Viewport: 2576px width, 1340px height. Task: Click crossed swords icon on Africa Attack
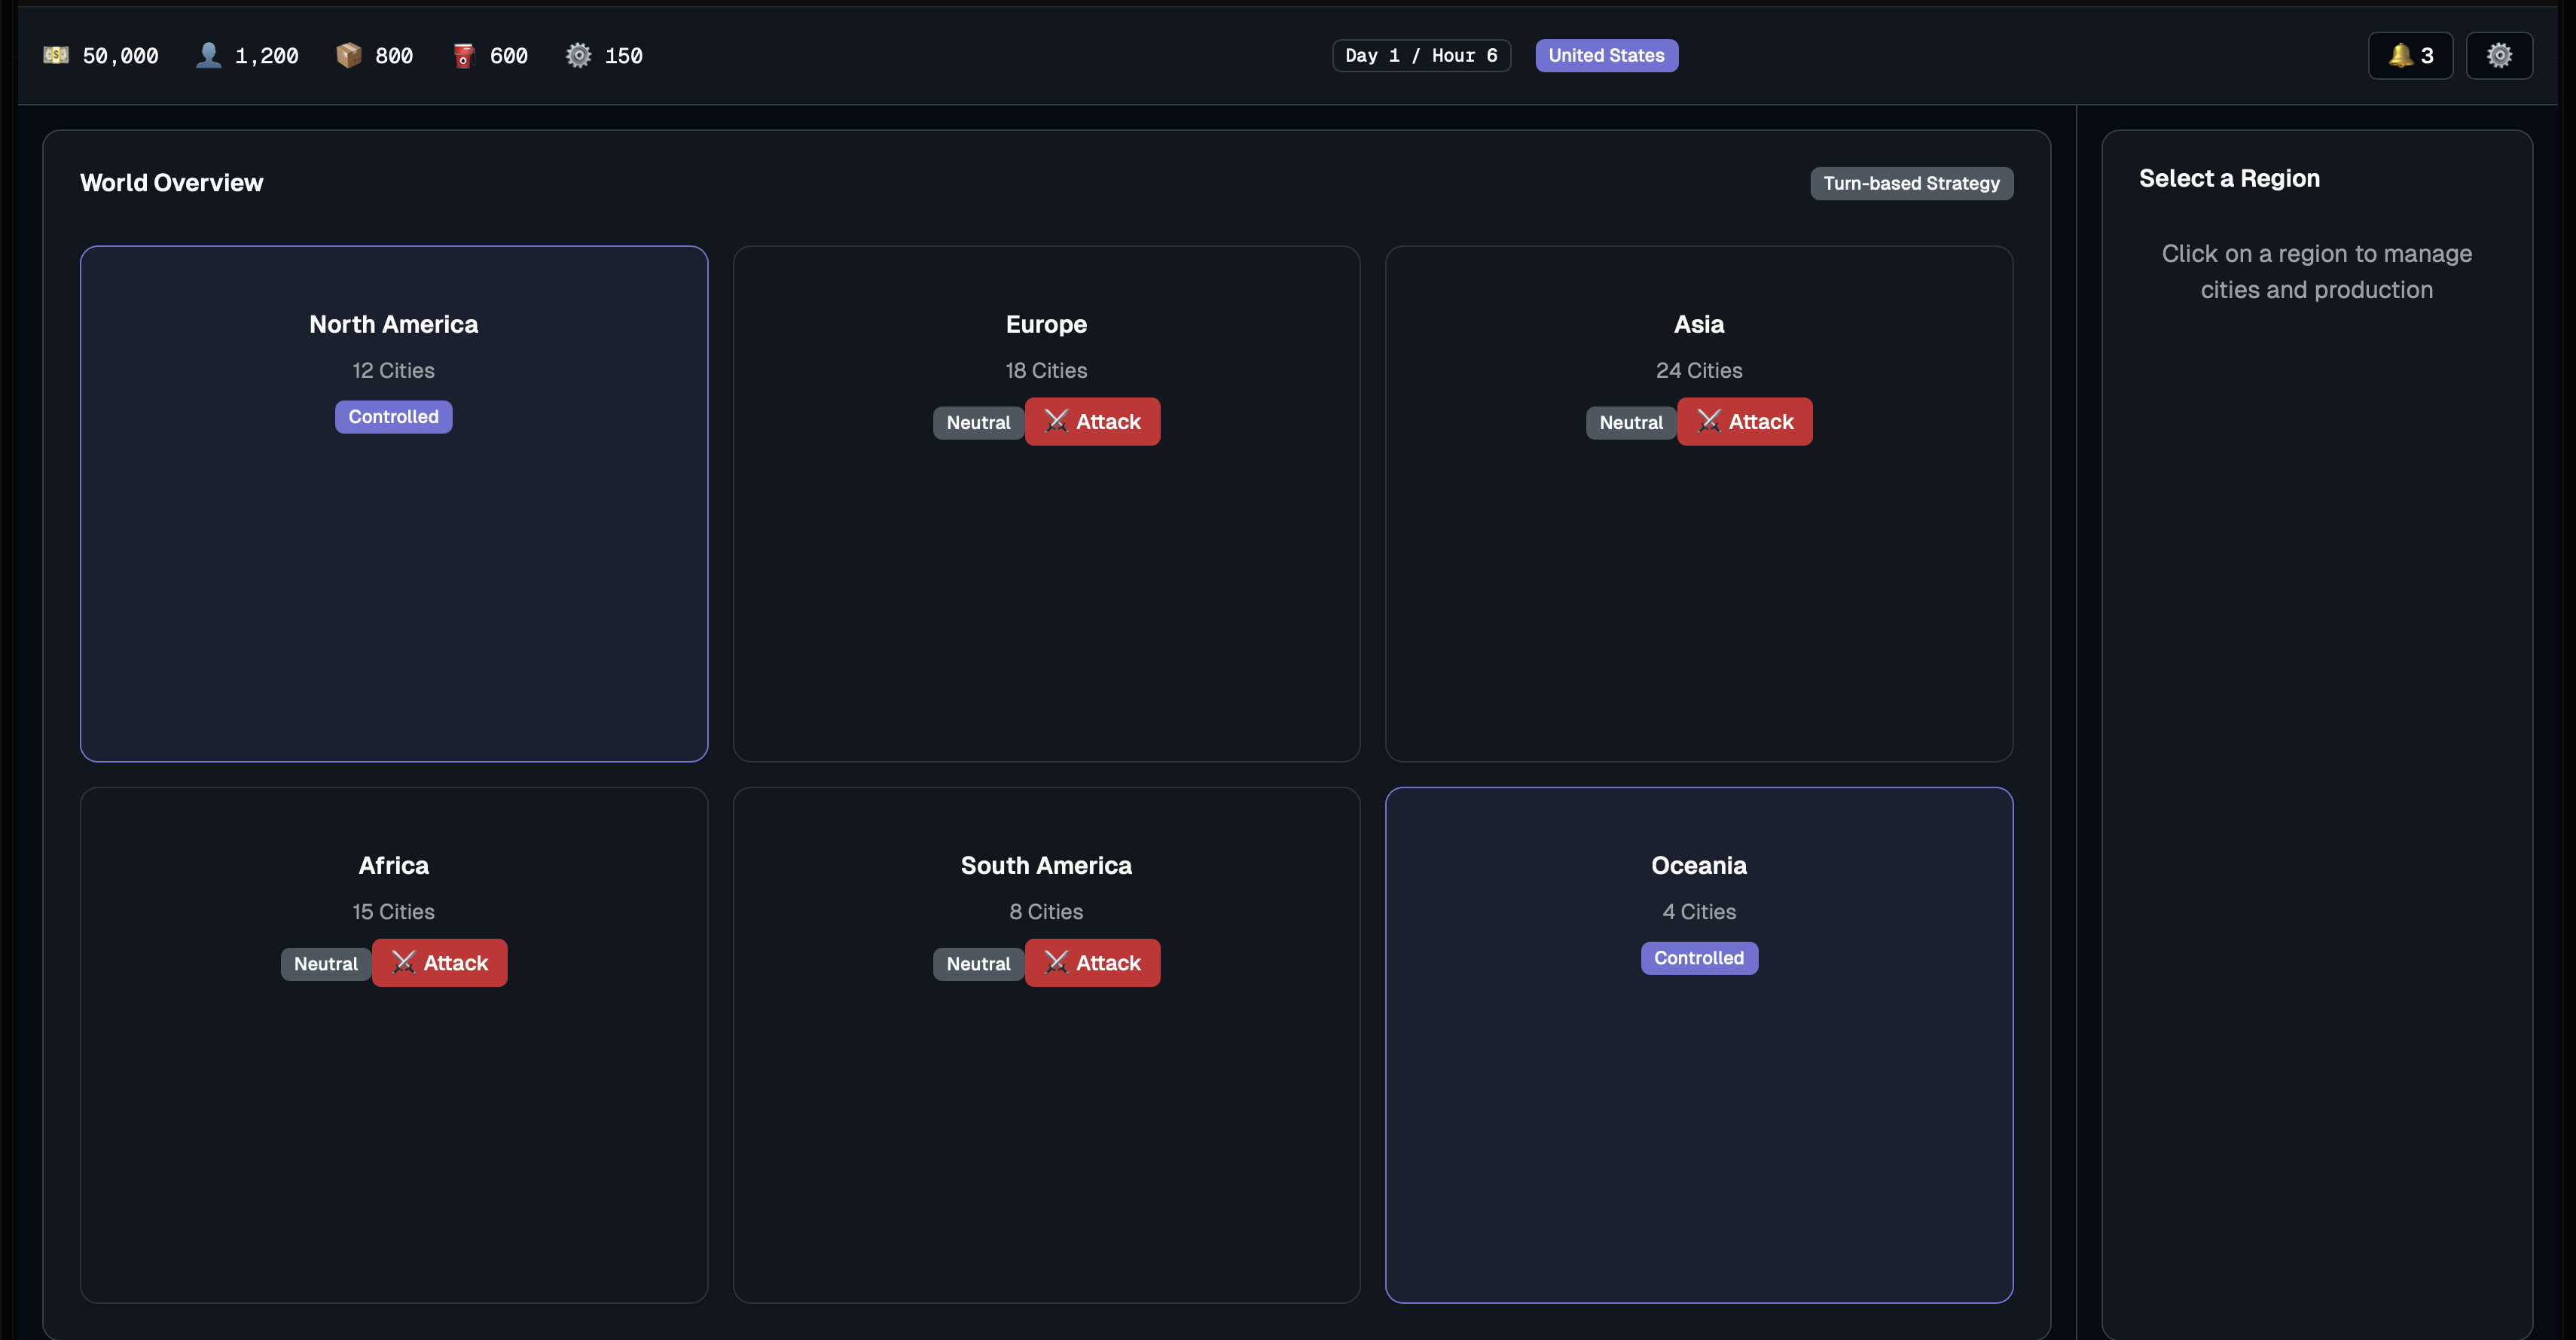coord(403,961)
